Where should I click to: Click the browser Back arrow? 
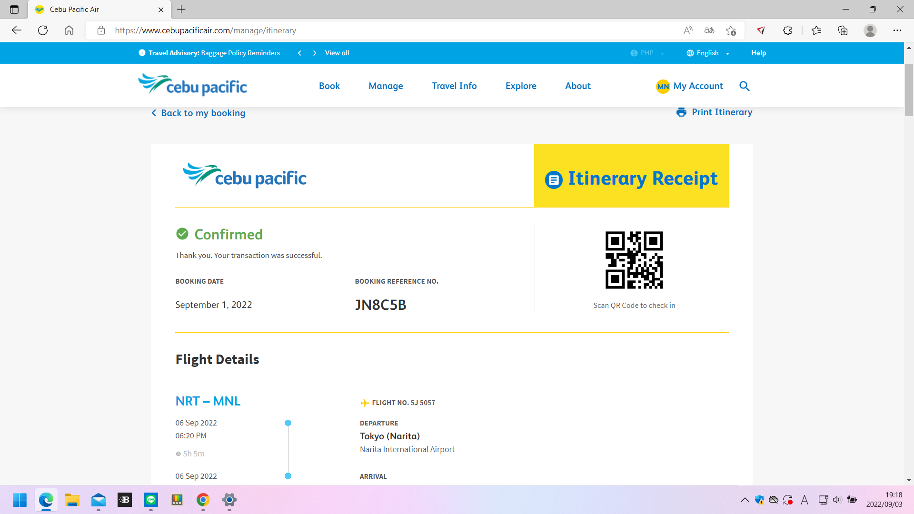(x=17, y=30)
